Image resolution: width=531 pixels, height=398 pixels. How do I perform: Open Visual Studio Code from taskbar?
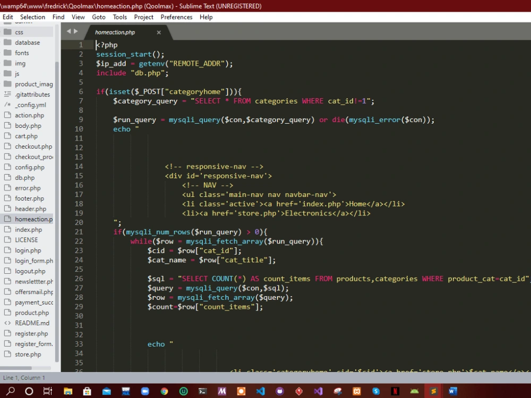(x=260, y=391)
